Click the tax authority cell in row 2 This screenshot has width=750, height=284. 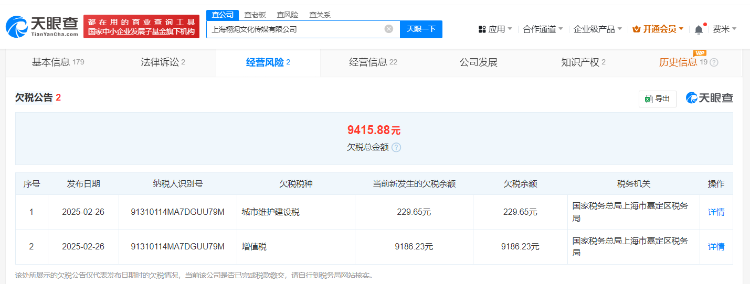coord(633,246)
